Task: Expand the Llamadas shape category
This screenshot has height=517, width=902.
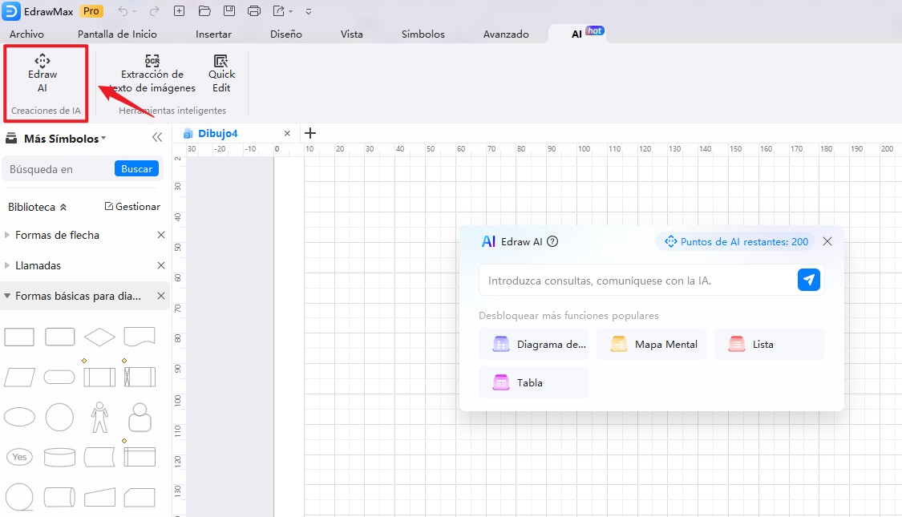Action: (38, 265)
